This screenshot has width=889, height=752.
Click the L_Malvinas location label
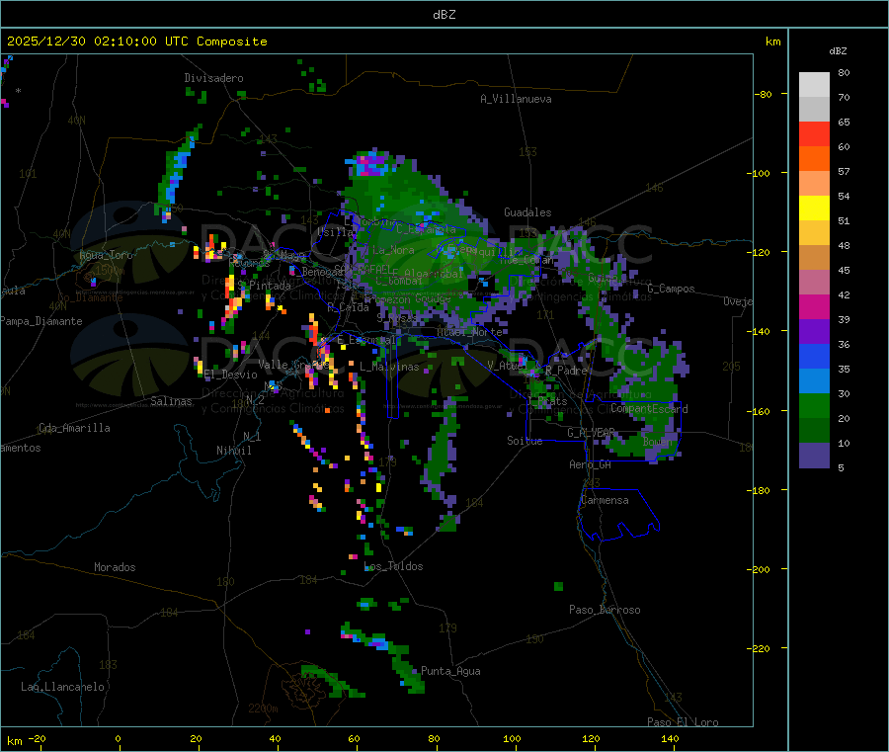389,367
